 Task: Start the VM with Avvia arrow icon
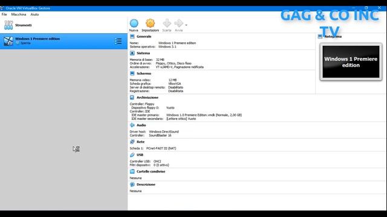(x=179, y=24)
